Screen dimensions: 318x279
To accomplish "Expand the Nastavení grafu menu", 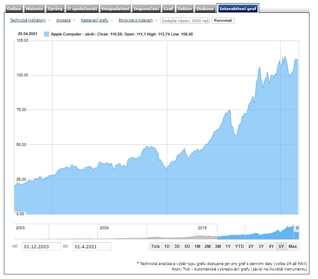I will [x=94, y=20].
